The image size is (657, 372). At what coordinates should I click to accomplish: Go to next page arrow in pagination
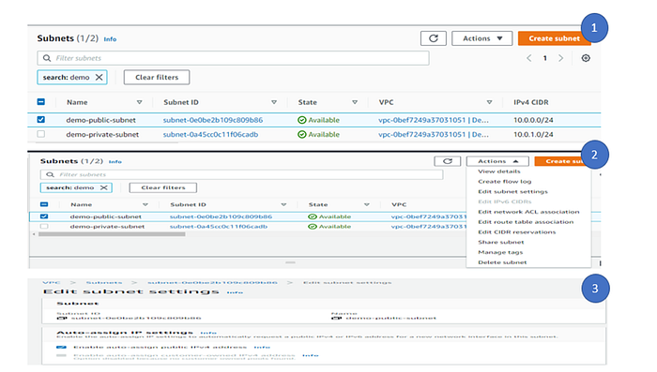click(x=560, y=58)
